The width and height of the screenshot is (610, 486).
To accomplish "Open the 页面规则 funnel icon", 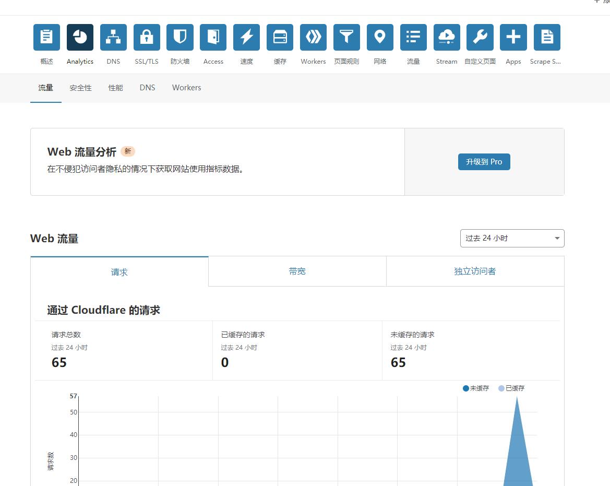I will (x=346, y=38).
